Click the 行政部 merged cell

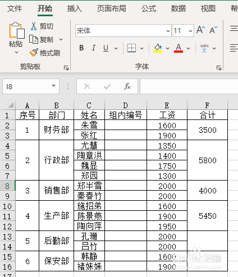(57, 160)
